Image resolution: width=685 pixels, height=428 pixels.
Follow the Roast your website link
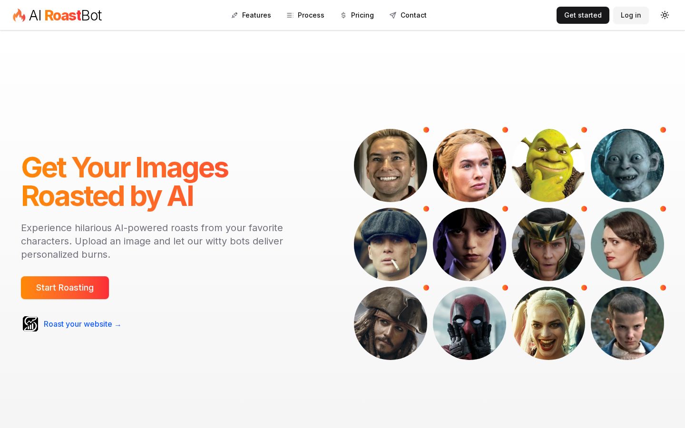82,324
